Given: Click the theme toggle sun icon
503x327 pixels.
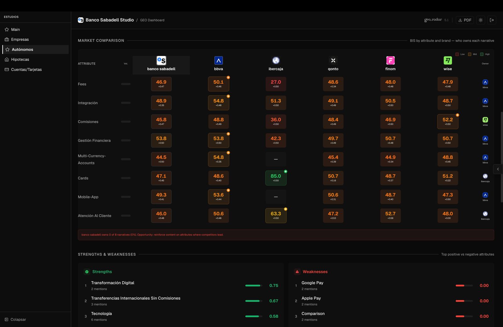Looking at the screenshot, I should pyautogui.click(x=481, y=20).
